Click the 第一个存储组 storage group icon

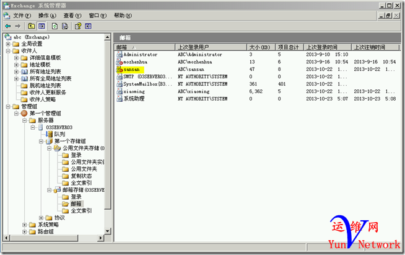click(x=49, y=141)
